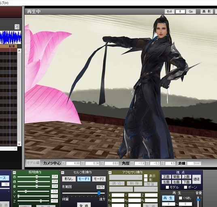Switch to 正面 front view
217x207 pixels.
click(166, 177)
